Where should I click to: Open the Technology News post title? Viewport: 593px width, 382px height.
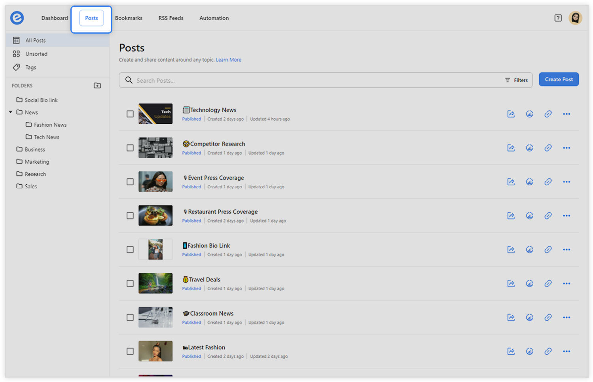click(x=213, y=110)
